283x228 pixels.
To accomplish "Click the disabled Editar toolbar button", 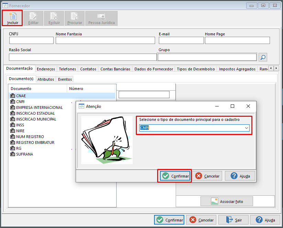I will [x=33, y=18].
